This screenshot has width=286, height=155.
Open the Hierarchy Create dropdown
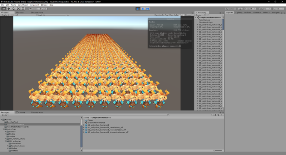click(x=199, y=15)
